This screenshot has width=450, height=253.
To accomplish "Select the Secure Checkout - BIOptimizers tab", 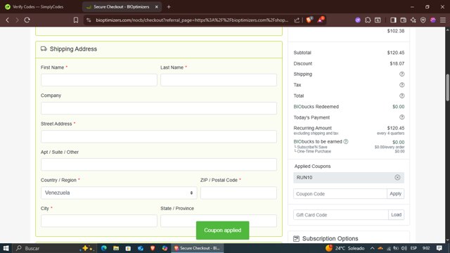I will pyautogui.click(x=122, y=7).
